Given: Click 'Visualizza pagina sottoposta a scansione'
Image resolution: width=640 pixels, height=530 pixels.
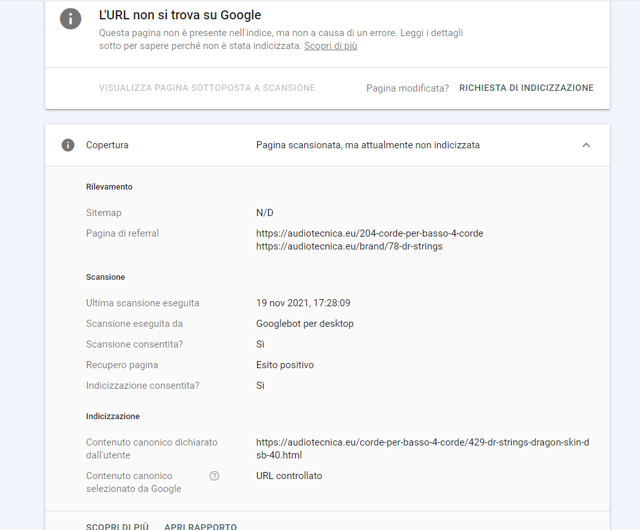Looking at the screenshot, I should click(207, 88).
